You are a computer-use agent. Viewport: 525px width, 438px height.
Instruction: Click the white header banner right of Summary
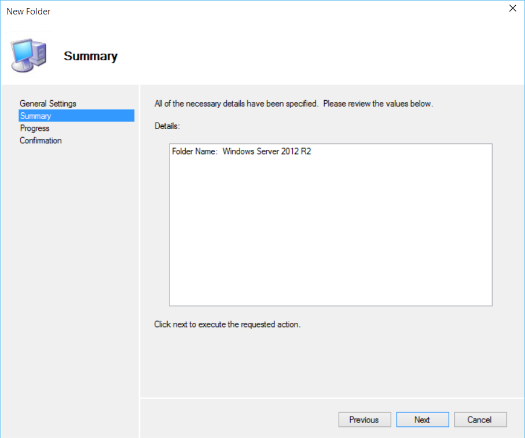click(318, 56)
